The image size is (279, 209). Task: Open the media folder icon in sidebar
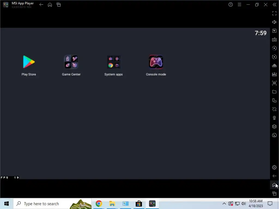pyautogui.click(x=274, y=92)
